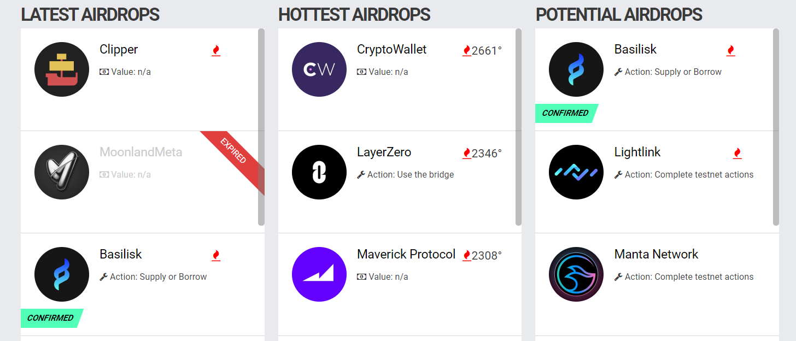Open the Clipper ship logo icon
The width and height of the screenshot is (796, 341).
click(x=62, y=69)
